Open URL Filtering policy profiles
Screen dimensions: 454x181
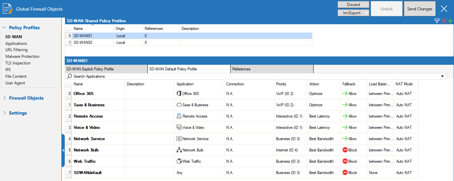(x=17, y=50)
